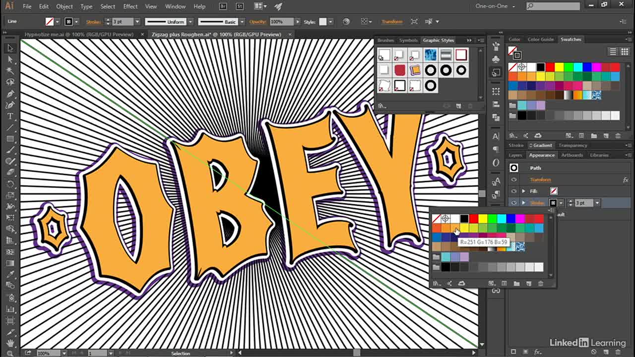635x357 pixels.
Task: Pick the red swatch in popup swatches
Action: coord(474,219)
